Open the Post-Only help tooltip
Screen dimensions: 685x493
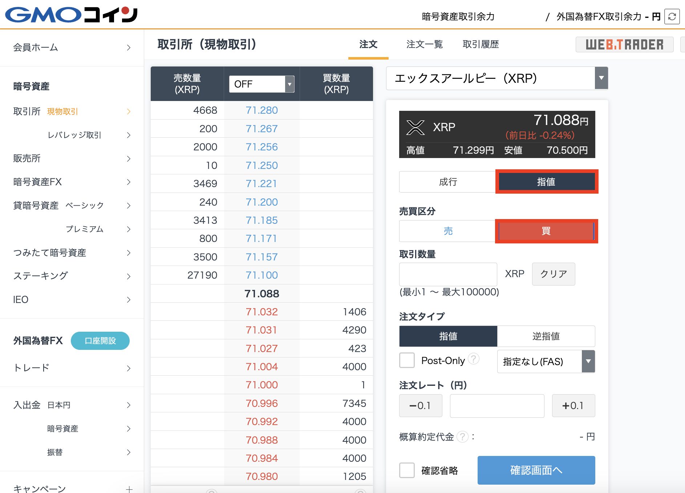[x=474, y=360]
